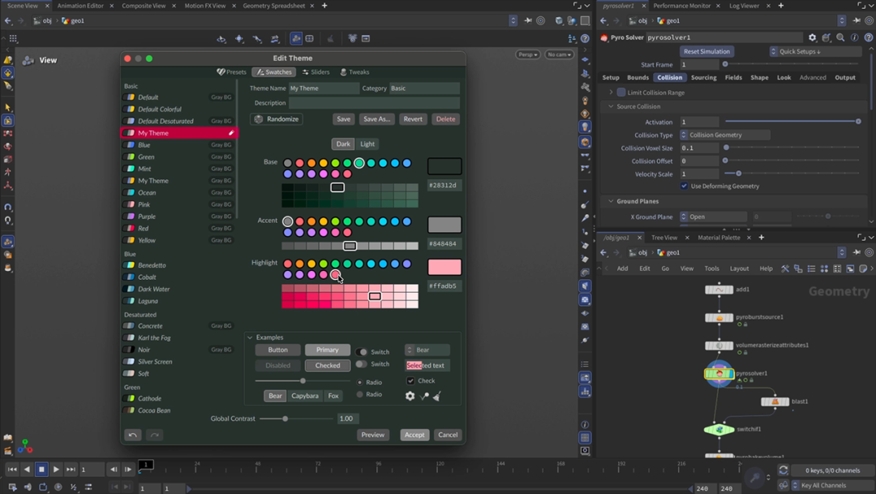The height and width of the screenshot is (494, 876).
Task: Go back in Scene View path bar
Action: 8,20
